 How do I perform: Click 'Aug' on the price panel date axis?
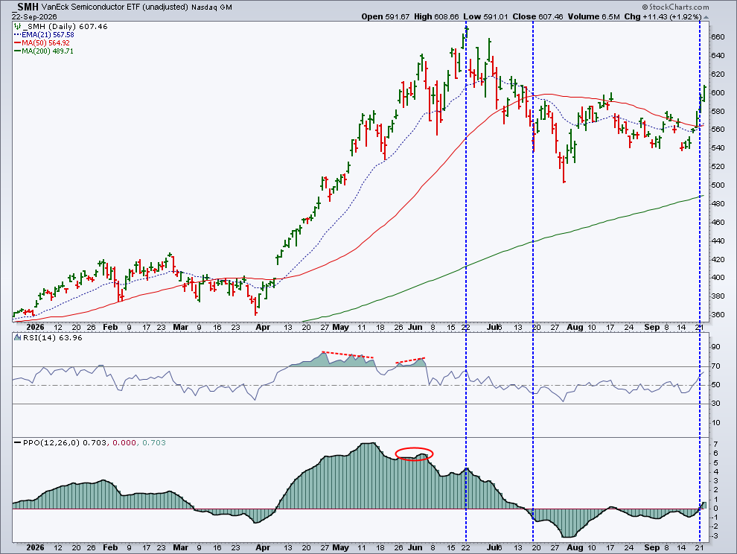[575, 328]
